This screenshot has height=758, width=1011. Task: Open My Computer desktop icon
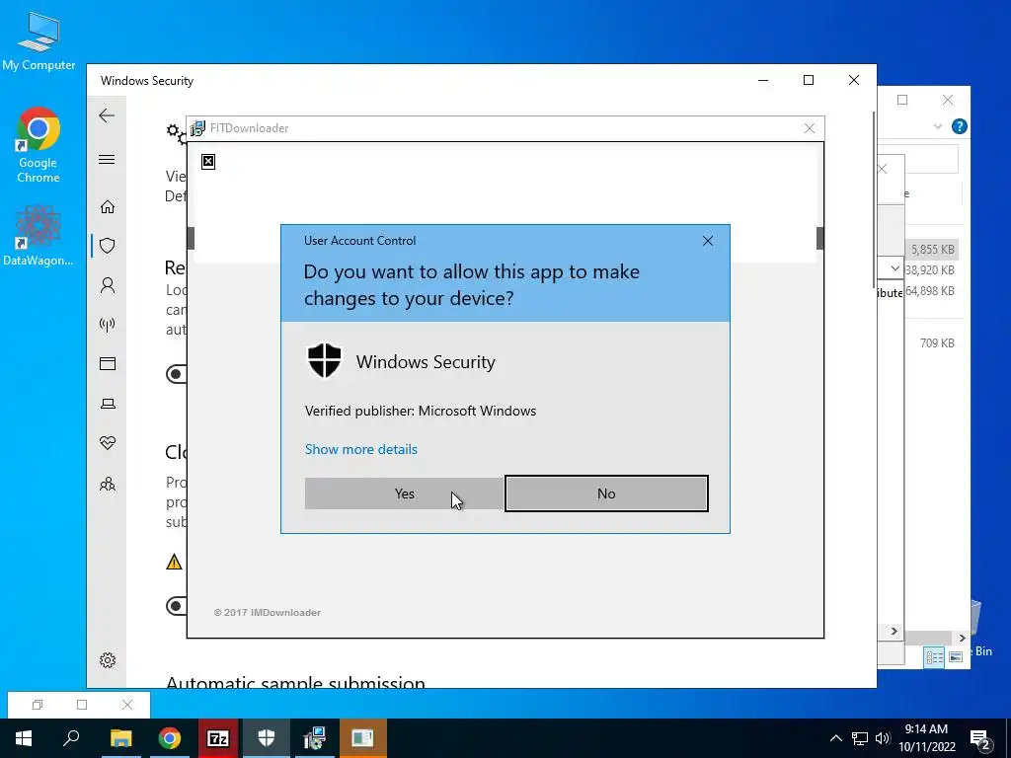tap(39, 39)
